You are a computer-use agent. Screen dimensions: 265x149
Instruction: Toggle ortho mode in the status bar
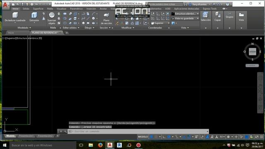[x=164, y=137]
